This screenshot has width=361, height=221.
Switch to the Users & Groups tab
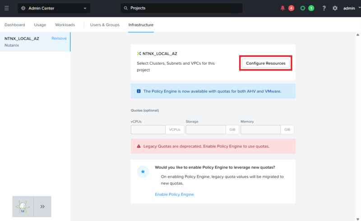point(105,25)
